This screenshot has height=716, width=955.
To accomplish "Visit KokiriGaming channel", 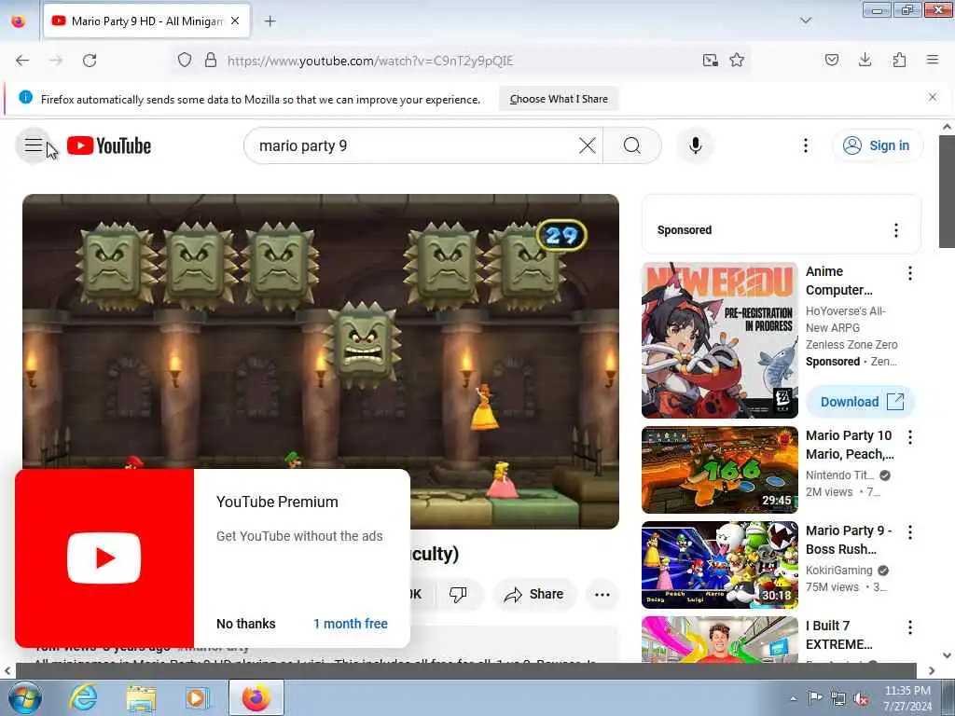I will pyautogui.click(x=839, y=571).
